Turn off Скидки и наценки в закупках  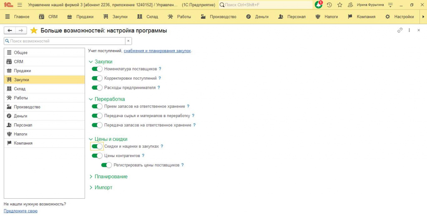(x=97, y=146)
